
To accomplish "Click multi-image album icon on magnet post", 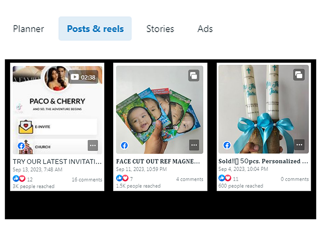I will pos(194,75).
